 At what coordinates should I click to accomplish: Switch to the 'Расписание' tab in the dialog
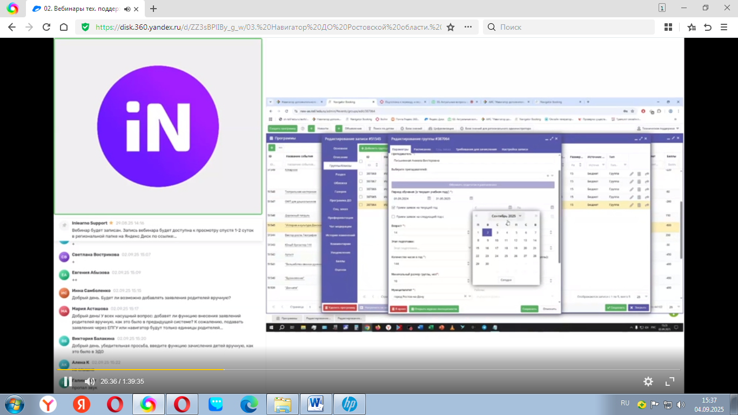(422, 149)
